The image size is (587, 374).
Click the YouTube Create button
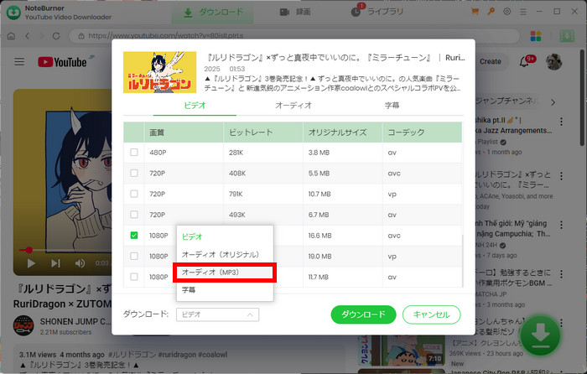[x=490, y=61]
